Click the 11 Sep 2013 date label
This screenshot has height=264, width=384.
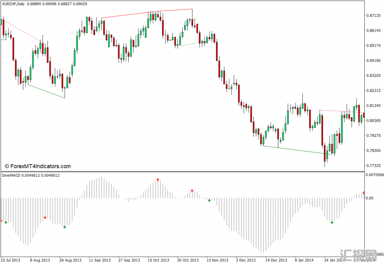click(100, 260)
